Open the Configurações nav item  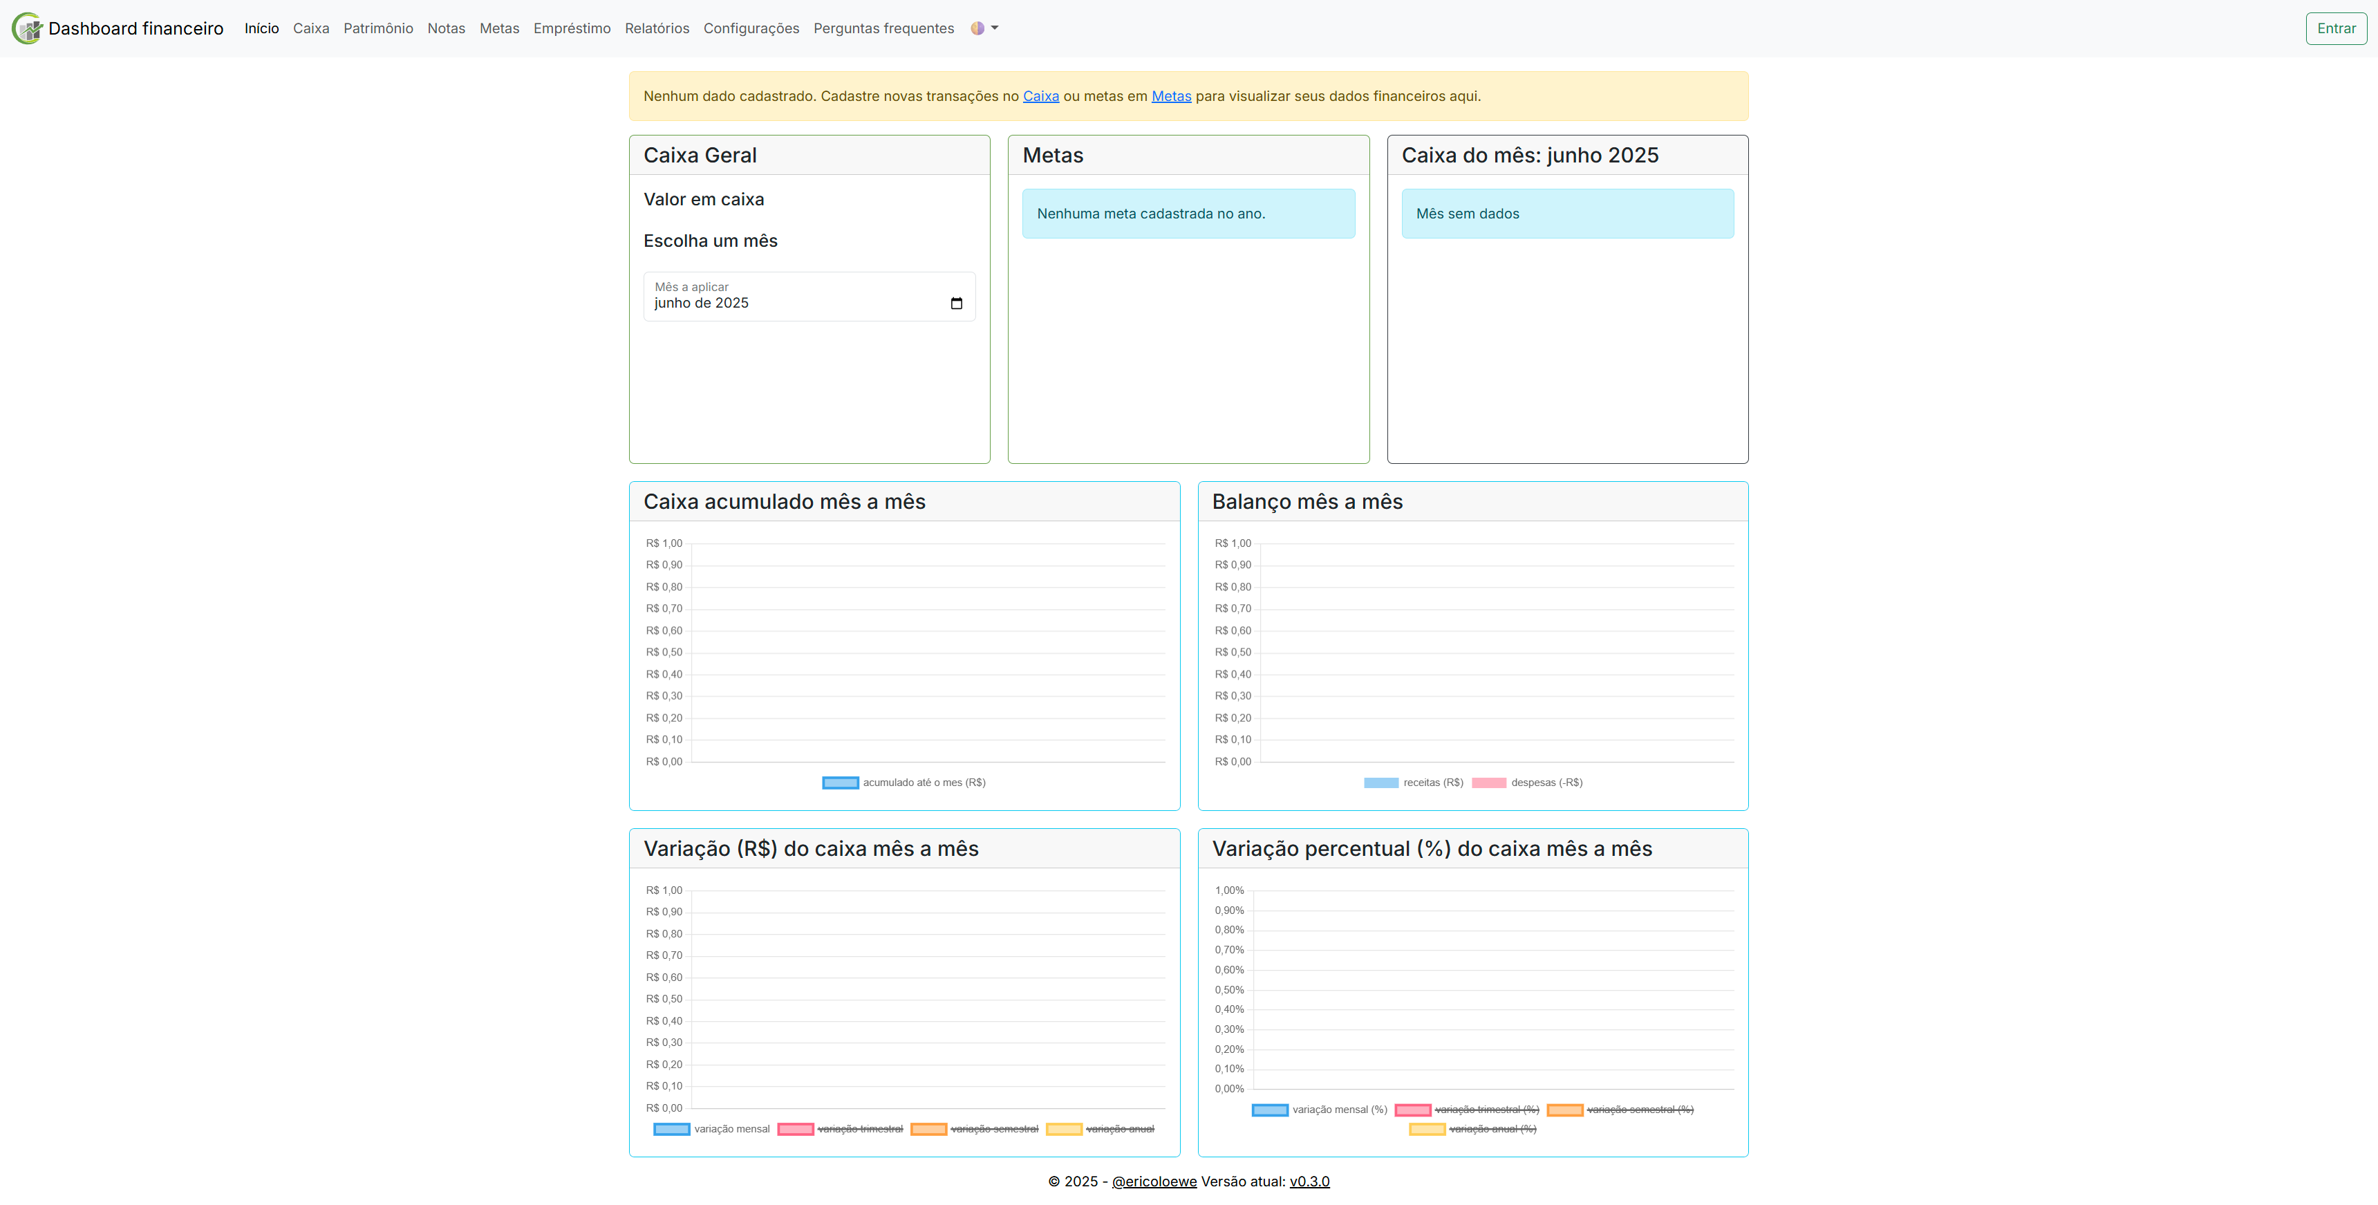click(x=751, y=28)
